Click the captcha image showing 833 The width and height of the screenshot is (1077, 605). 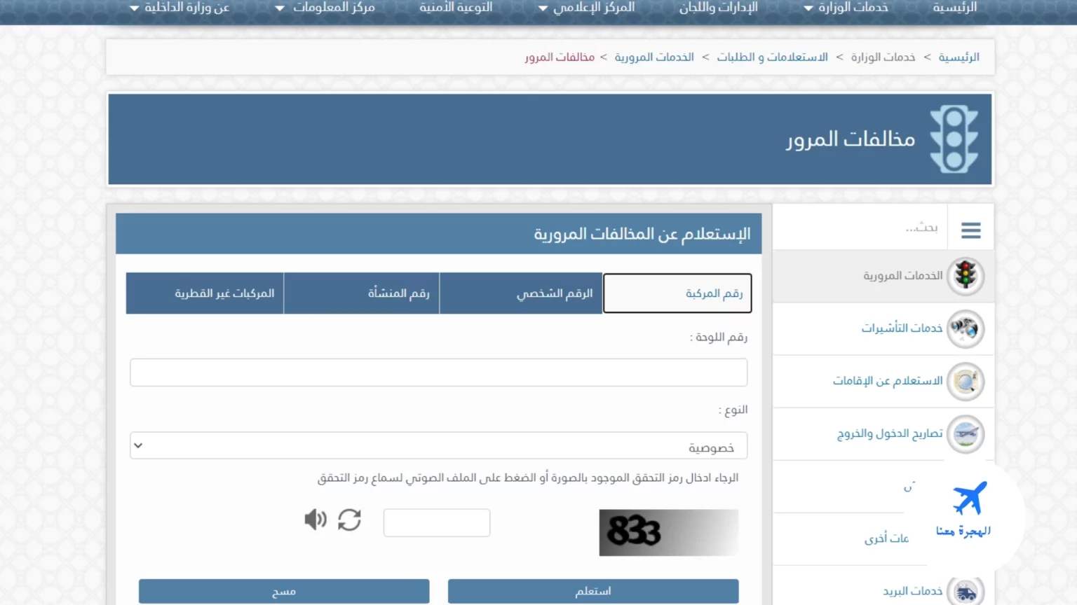pos(669,533)
